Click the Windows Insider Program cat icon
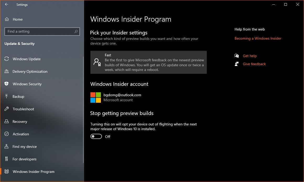 point(7,171)
